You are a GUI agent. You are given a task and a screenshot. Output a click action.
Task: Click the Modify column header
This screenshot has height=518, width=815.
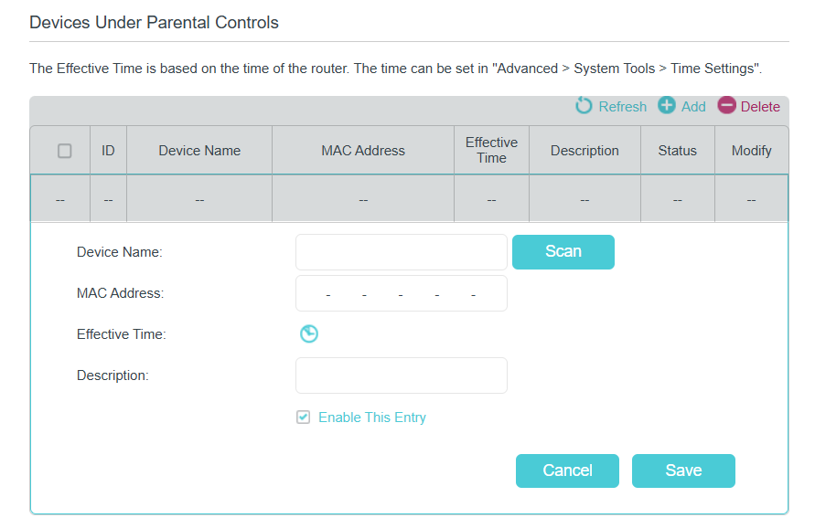[751, 151]
